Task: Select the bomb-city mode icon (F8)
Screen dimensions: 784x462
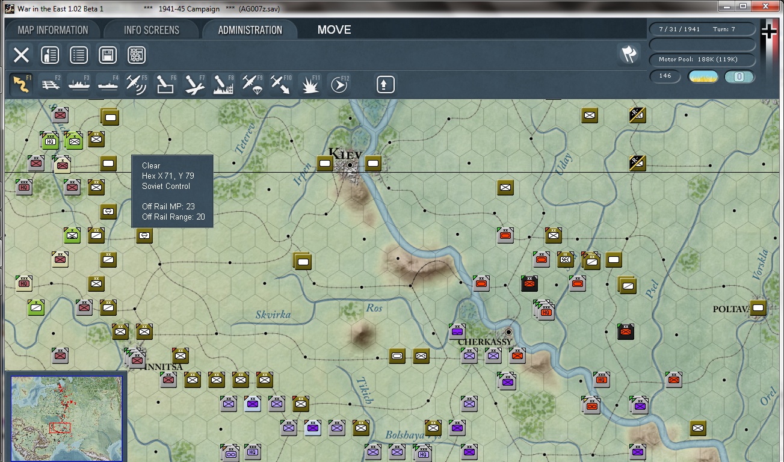Action: (224, 84)
